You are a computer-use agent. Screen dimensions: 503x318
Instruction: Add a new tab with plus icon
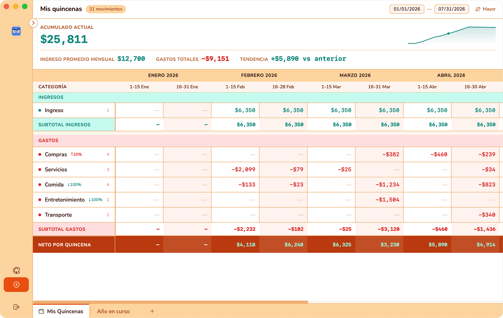(152, 311)
